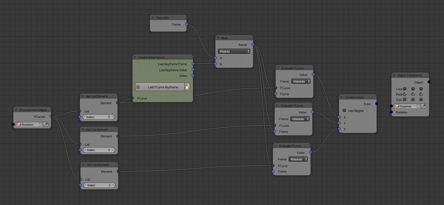Clear the Rotation object field with its X
Screen dimensions: 444x205
click(x=40, y=124)
